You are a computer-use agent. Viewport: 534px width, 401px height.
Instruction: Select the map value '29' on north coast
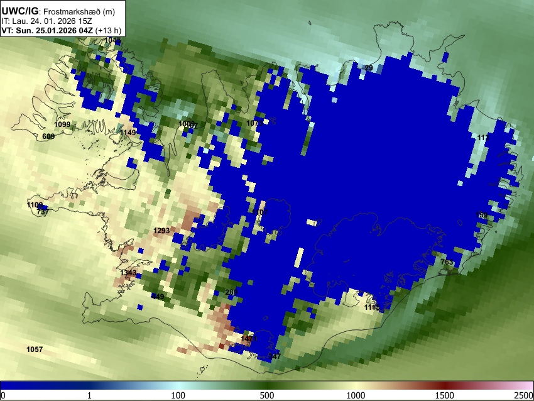[369, 68]
